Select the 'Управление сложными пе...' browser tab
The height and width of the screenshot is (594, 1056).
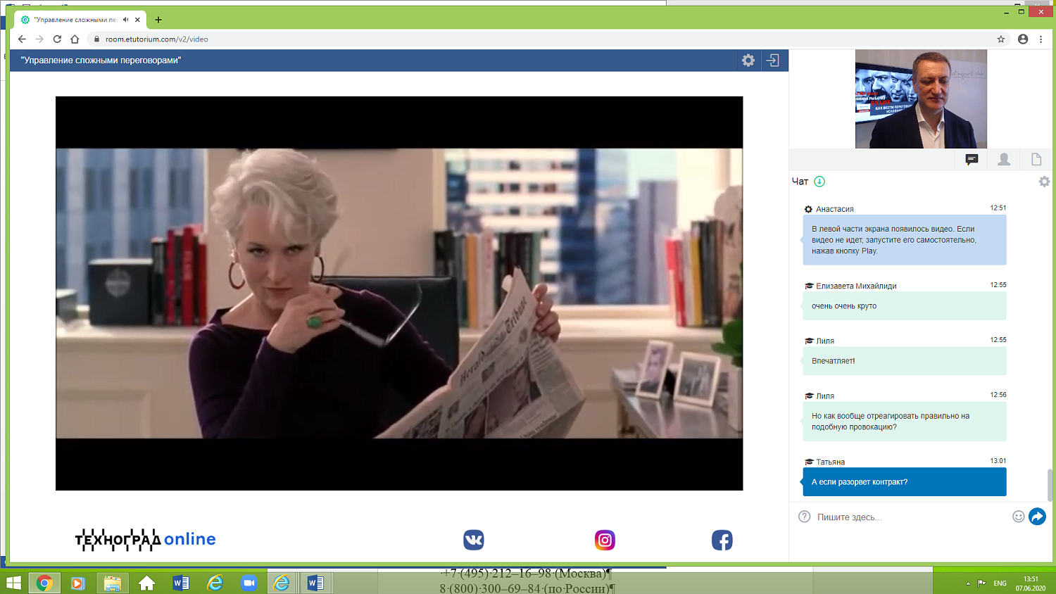(x=80, y=20)
